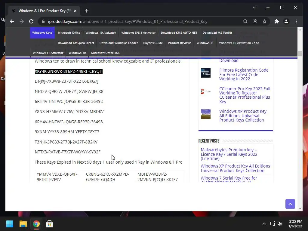Screen dimensions: 308x231
Task: Click the key 9XNM-YYY38-8R9HM-YFPTX-T8XT7
Action: coord(67,132)
